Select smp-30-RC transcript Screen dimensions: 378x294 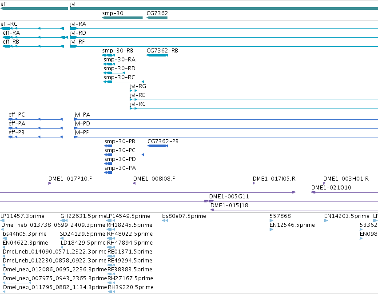click(x=123, y=82)
